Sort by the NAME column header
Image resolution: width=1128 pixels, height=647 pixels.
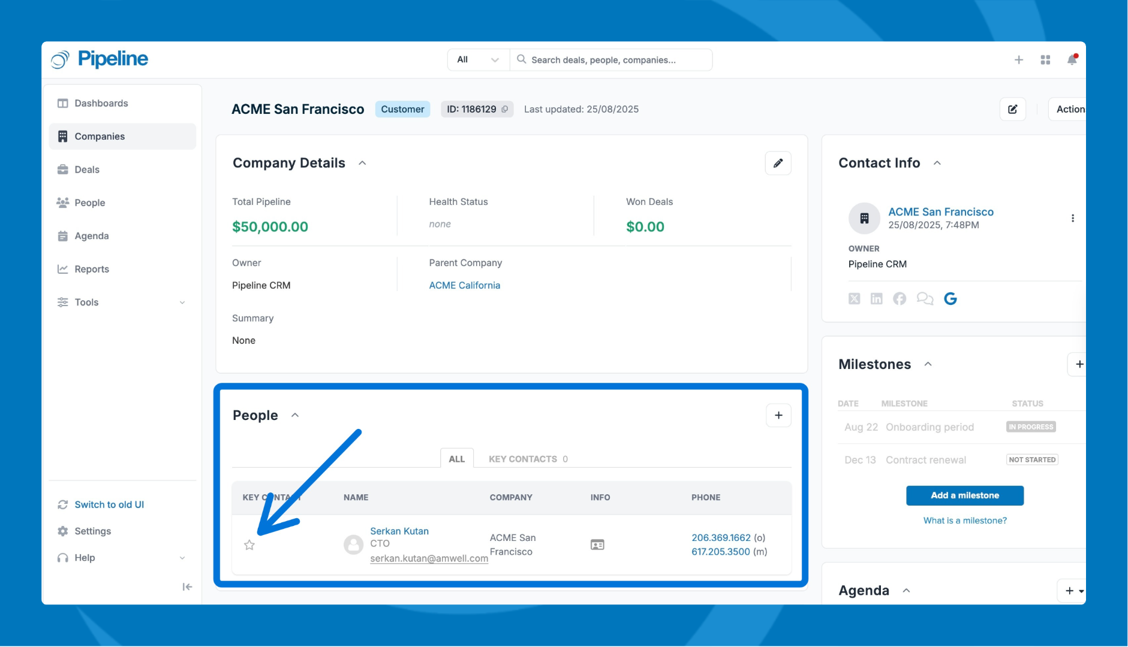point(356,497)
